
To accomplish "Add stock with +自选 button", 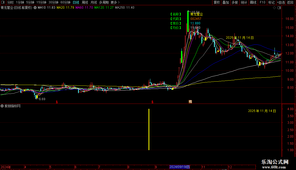I will coord(281,2).
